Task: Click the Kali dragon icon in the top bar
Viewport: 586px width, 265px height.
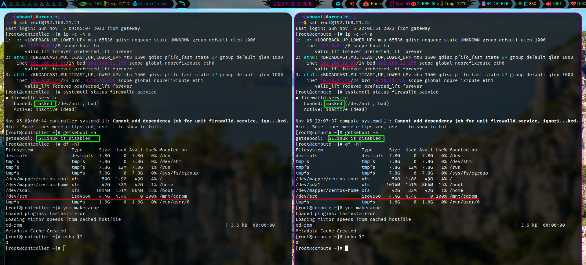Action: 182,4
